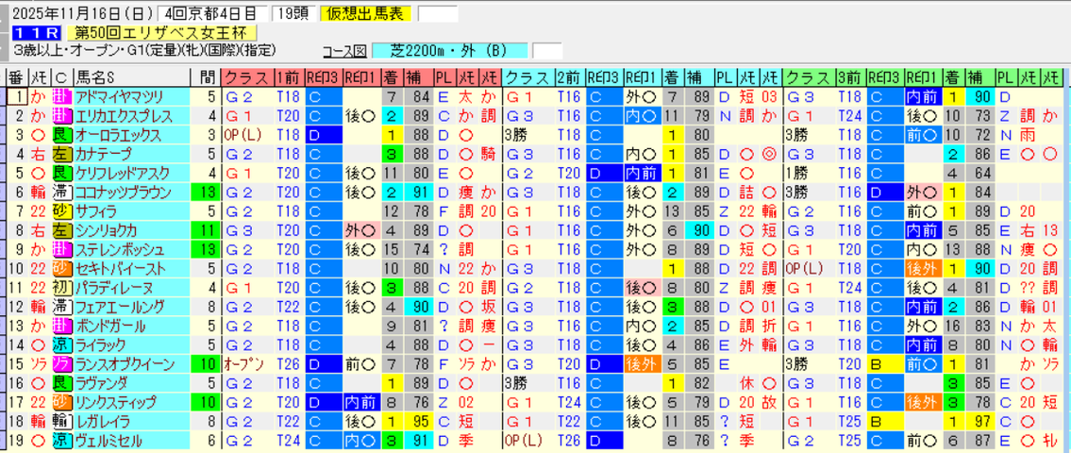Click the 3前 column header
1071x453 pixels.
(850, 76)
